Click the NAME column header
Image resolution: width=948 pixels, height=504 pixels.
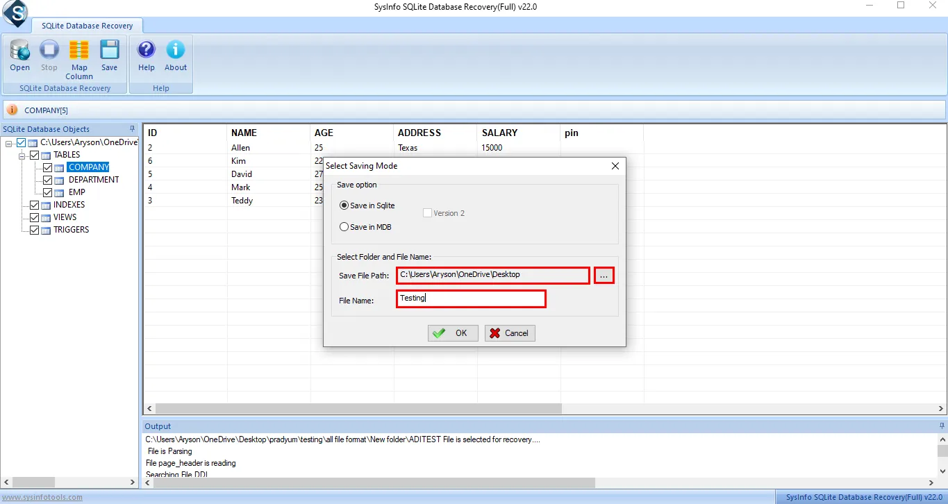269,133
